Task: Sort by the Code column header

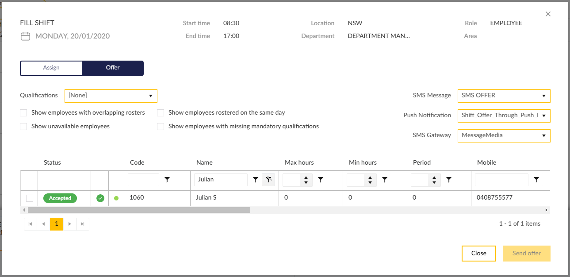Action: point(137,162)
